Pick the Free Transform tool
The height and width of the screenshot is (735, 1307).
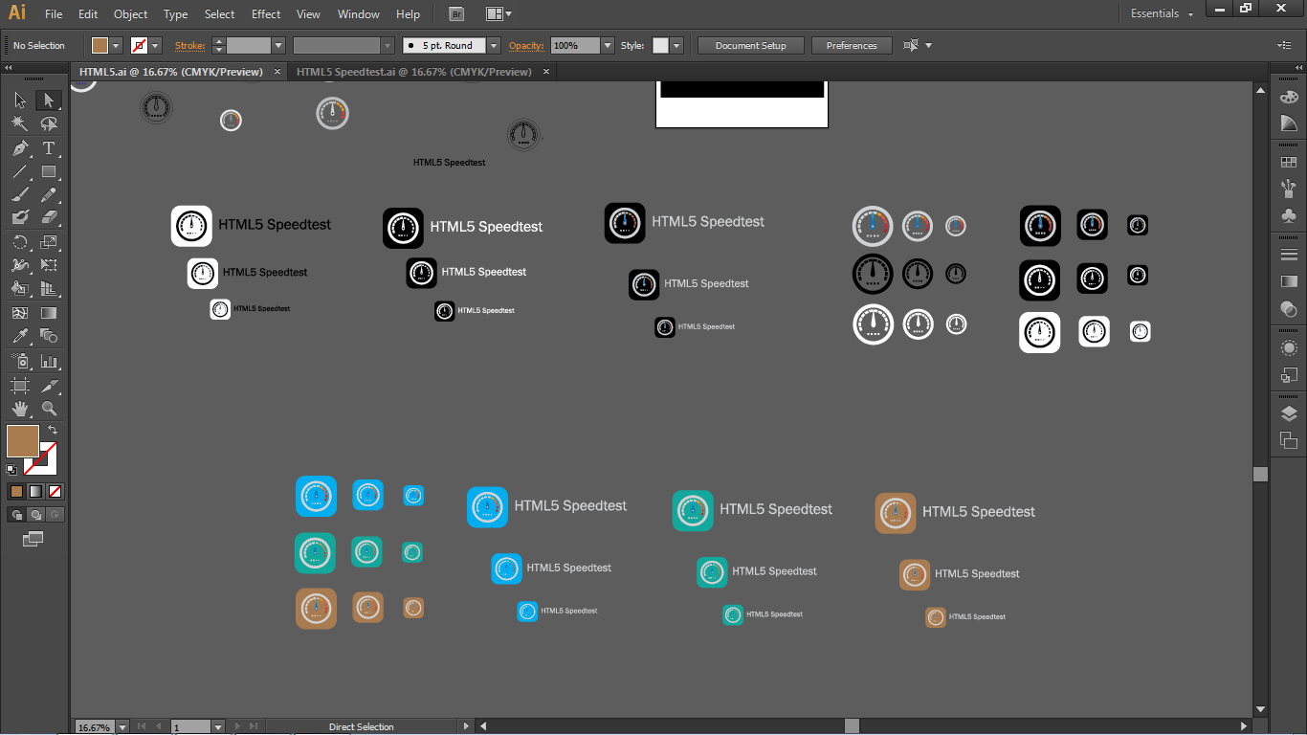[x=49, y=265]
